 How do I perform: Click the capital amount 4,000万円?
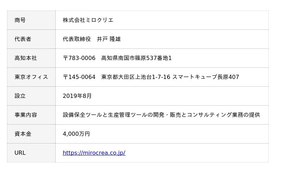click(76, 134)
